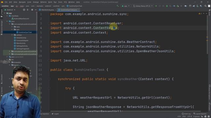Select AndroidManifest.xml in project tree
This screenshot has height=118, width=211.
click(x=21, y=19)
